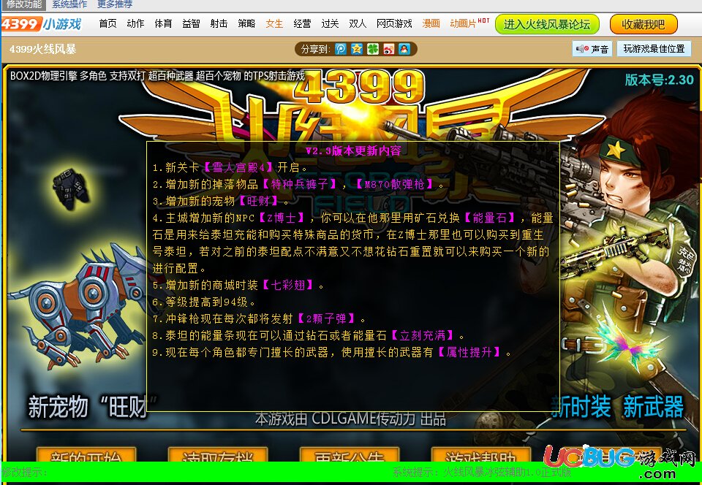Click the 4399火线风暴 title text
Image resolution: width=702 pixels, height=485 pixels.
42,49
